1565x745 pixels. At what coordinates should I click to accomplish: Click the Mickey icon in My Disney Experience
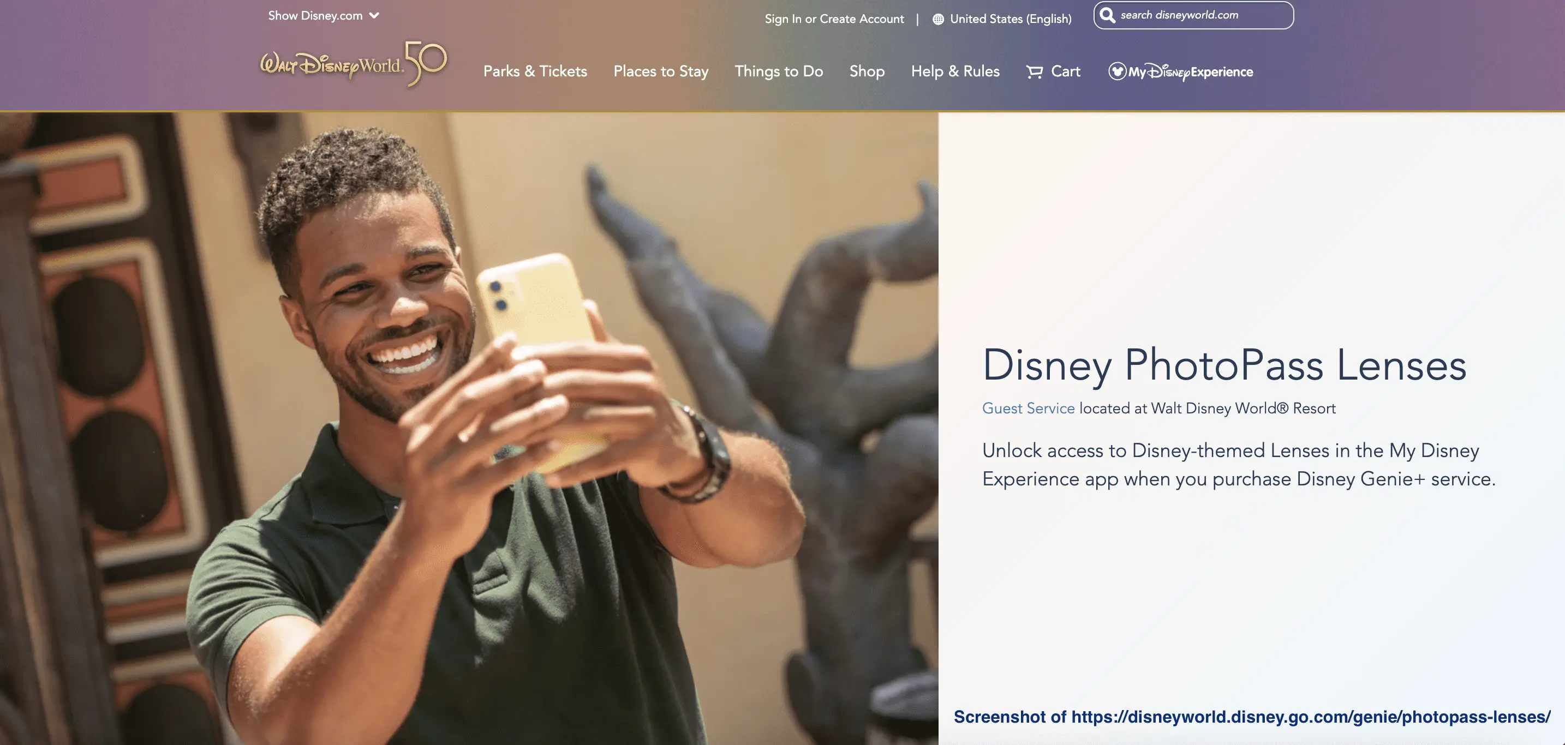coord(1117,71)
